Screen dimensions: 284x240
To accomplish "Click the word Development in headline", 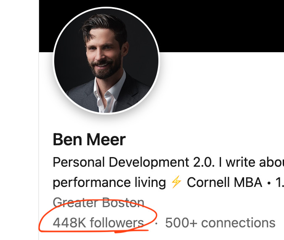I will [149, 162].
